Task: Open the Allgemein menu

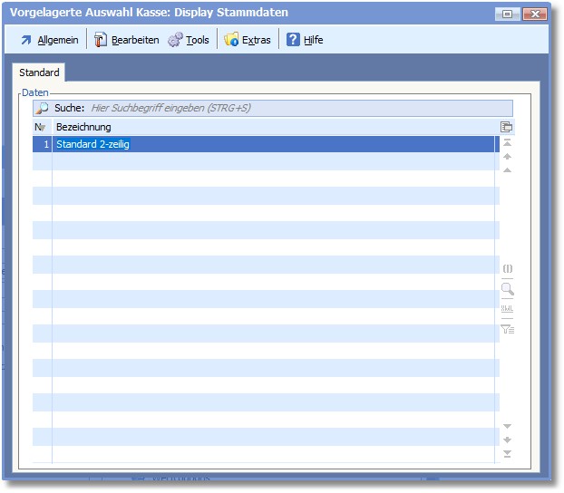Action: click(49, 40)
